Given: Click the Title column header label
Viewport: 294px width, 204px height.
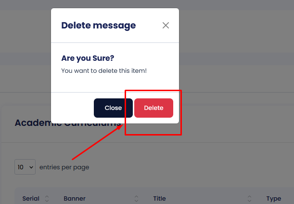Looking at the screenshot, I should [x=159, y=199].
